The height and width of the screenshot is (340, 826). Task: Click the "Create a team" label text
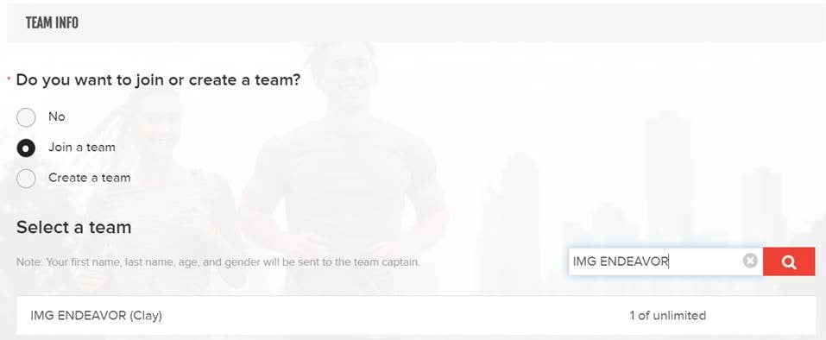(x=90, y=178)
